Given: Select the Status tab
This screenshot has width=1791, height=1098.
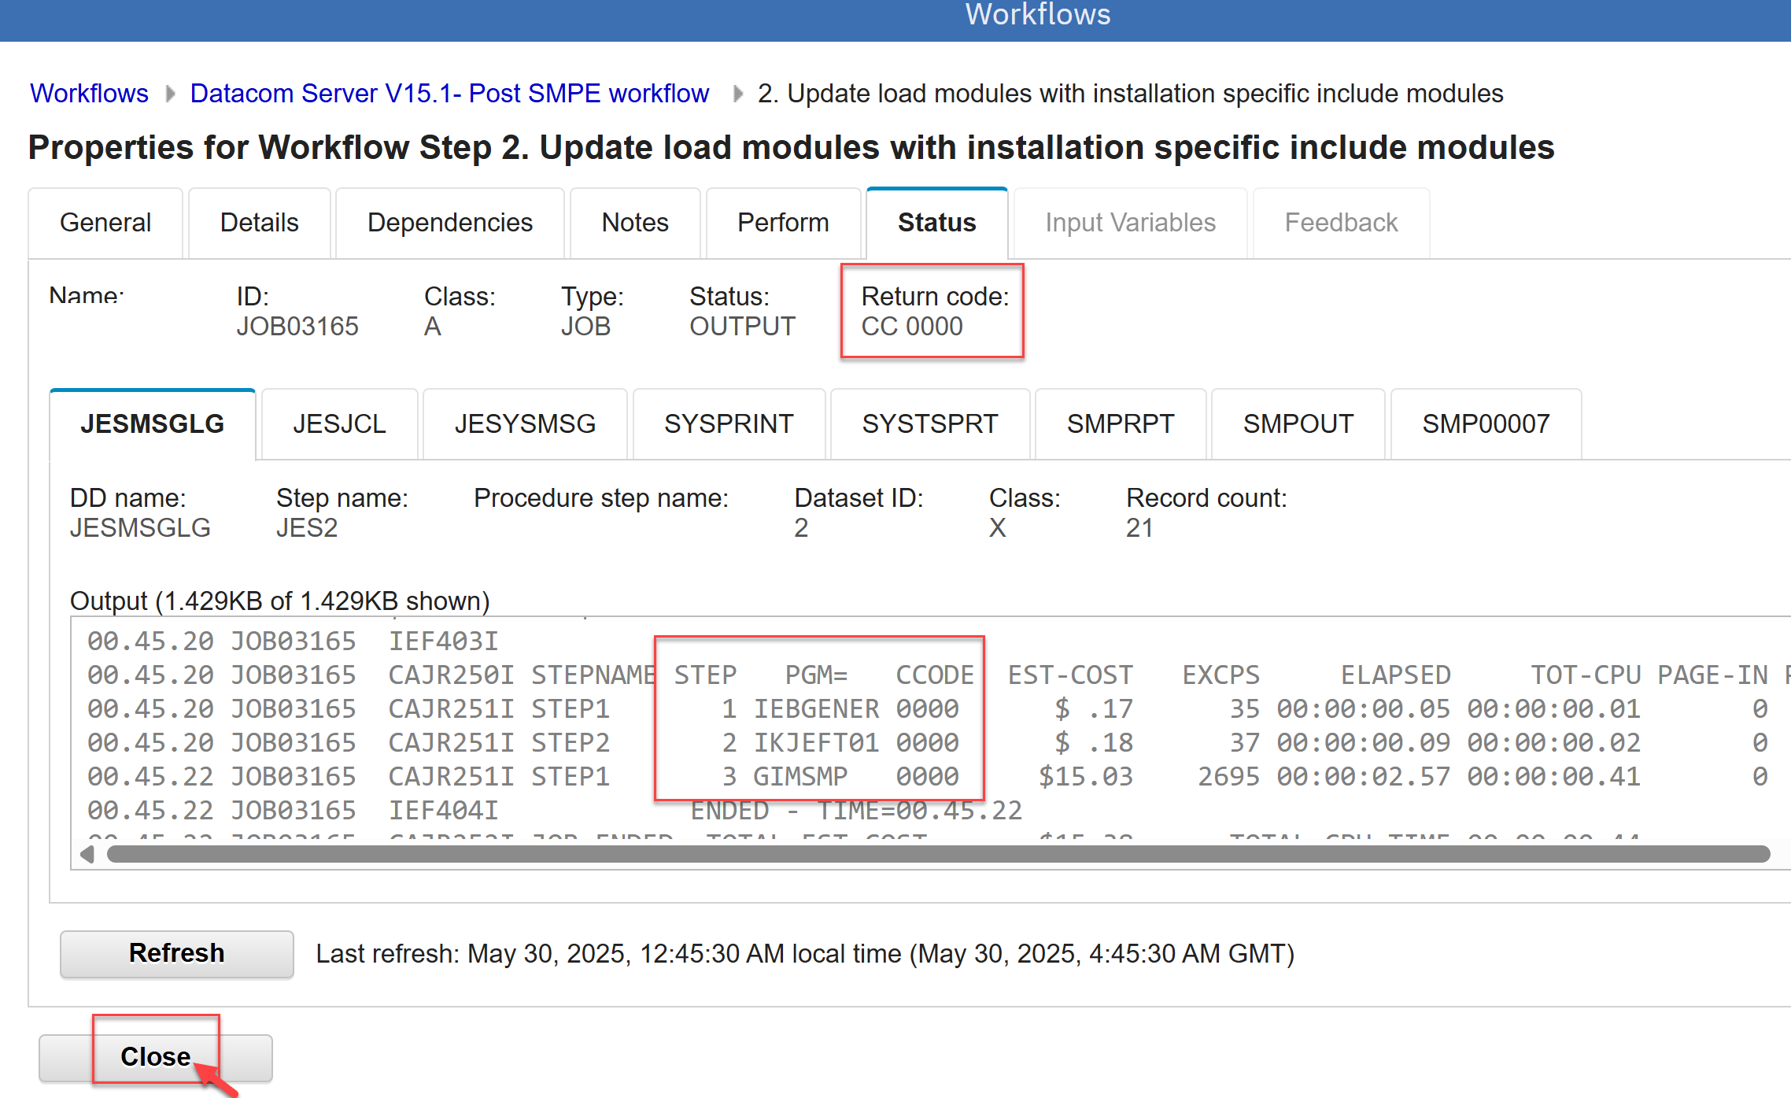Looking at the screenshot, I should click(x=936, y=223).
